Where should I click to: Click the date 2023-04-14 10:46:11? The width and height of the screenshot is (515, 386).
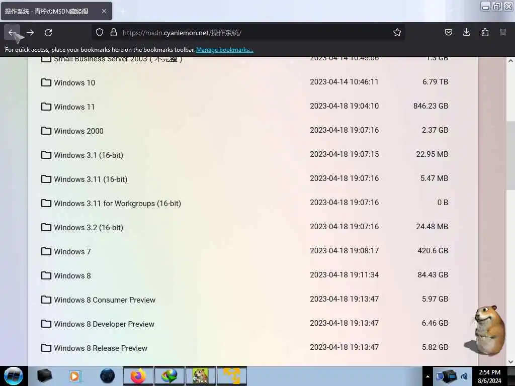pos(344,82)
